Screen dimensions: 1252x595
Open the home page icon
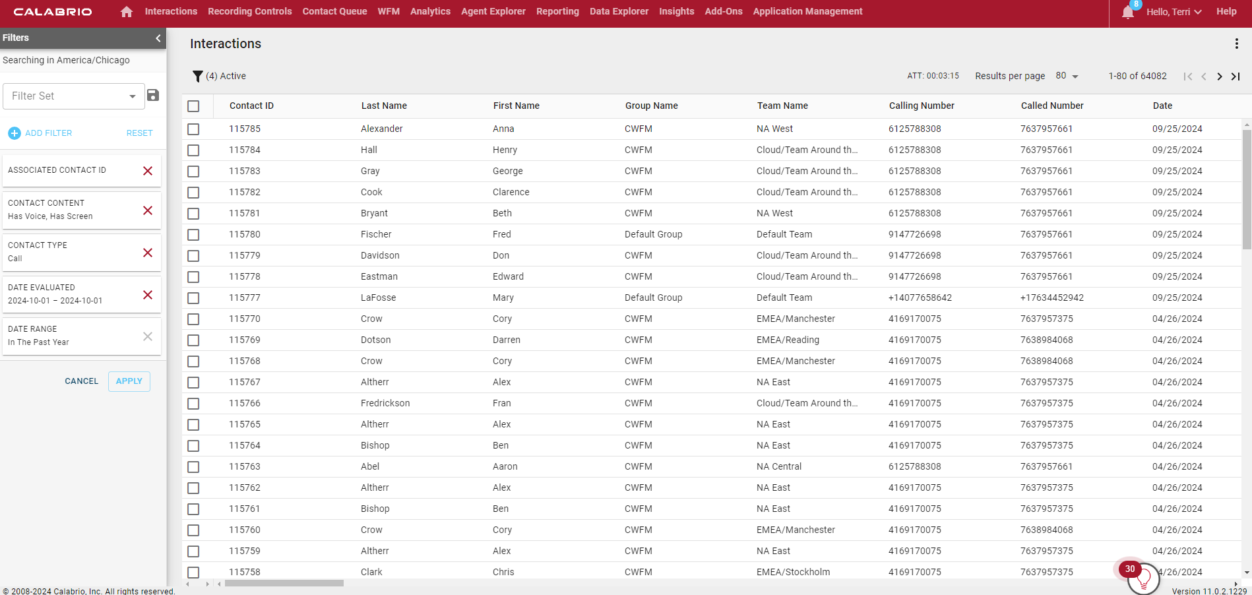(126, 11)
